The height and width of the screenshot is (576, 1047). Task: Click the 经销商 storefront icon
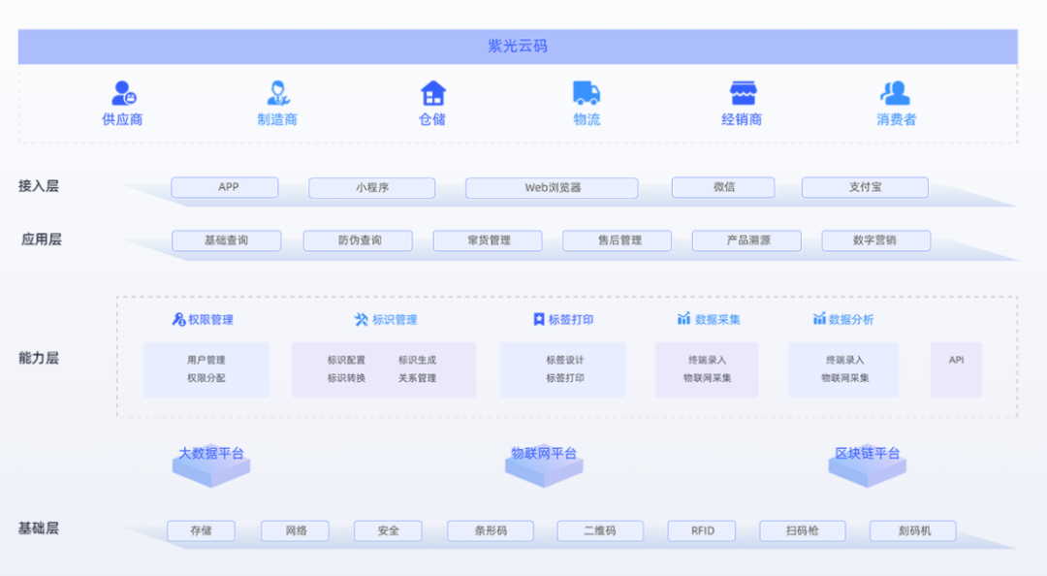pos(743,93)
